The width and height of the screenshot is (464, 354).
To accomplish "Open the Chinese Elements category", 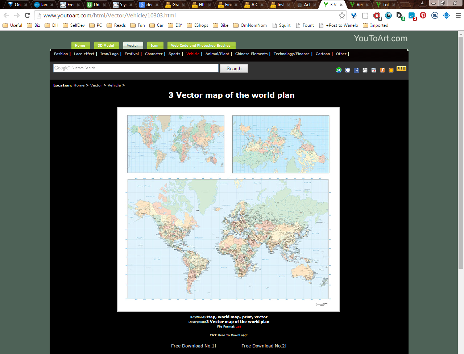I will 251,54.
